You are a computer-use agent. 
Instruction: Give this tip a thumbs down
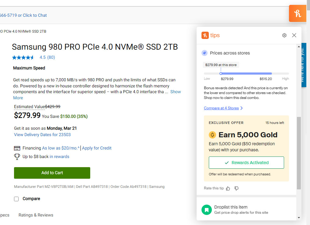(237, 188)
